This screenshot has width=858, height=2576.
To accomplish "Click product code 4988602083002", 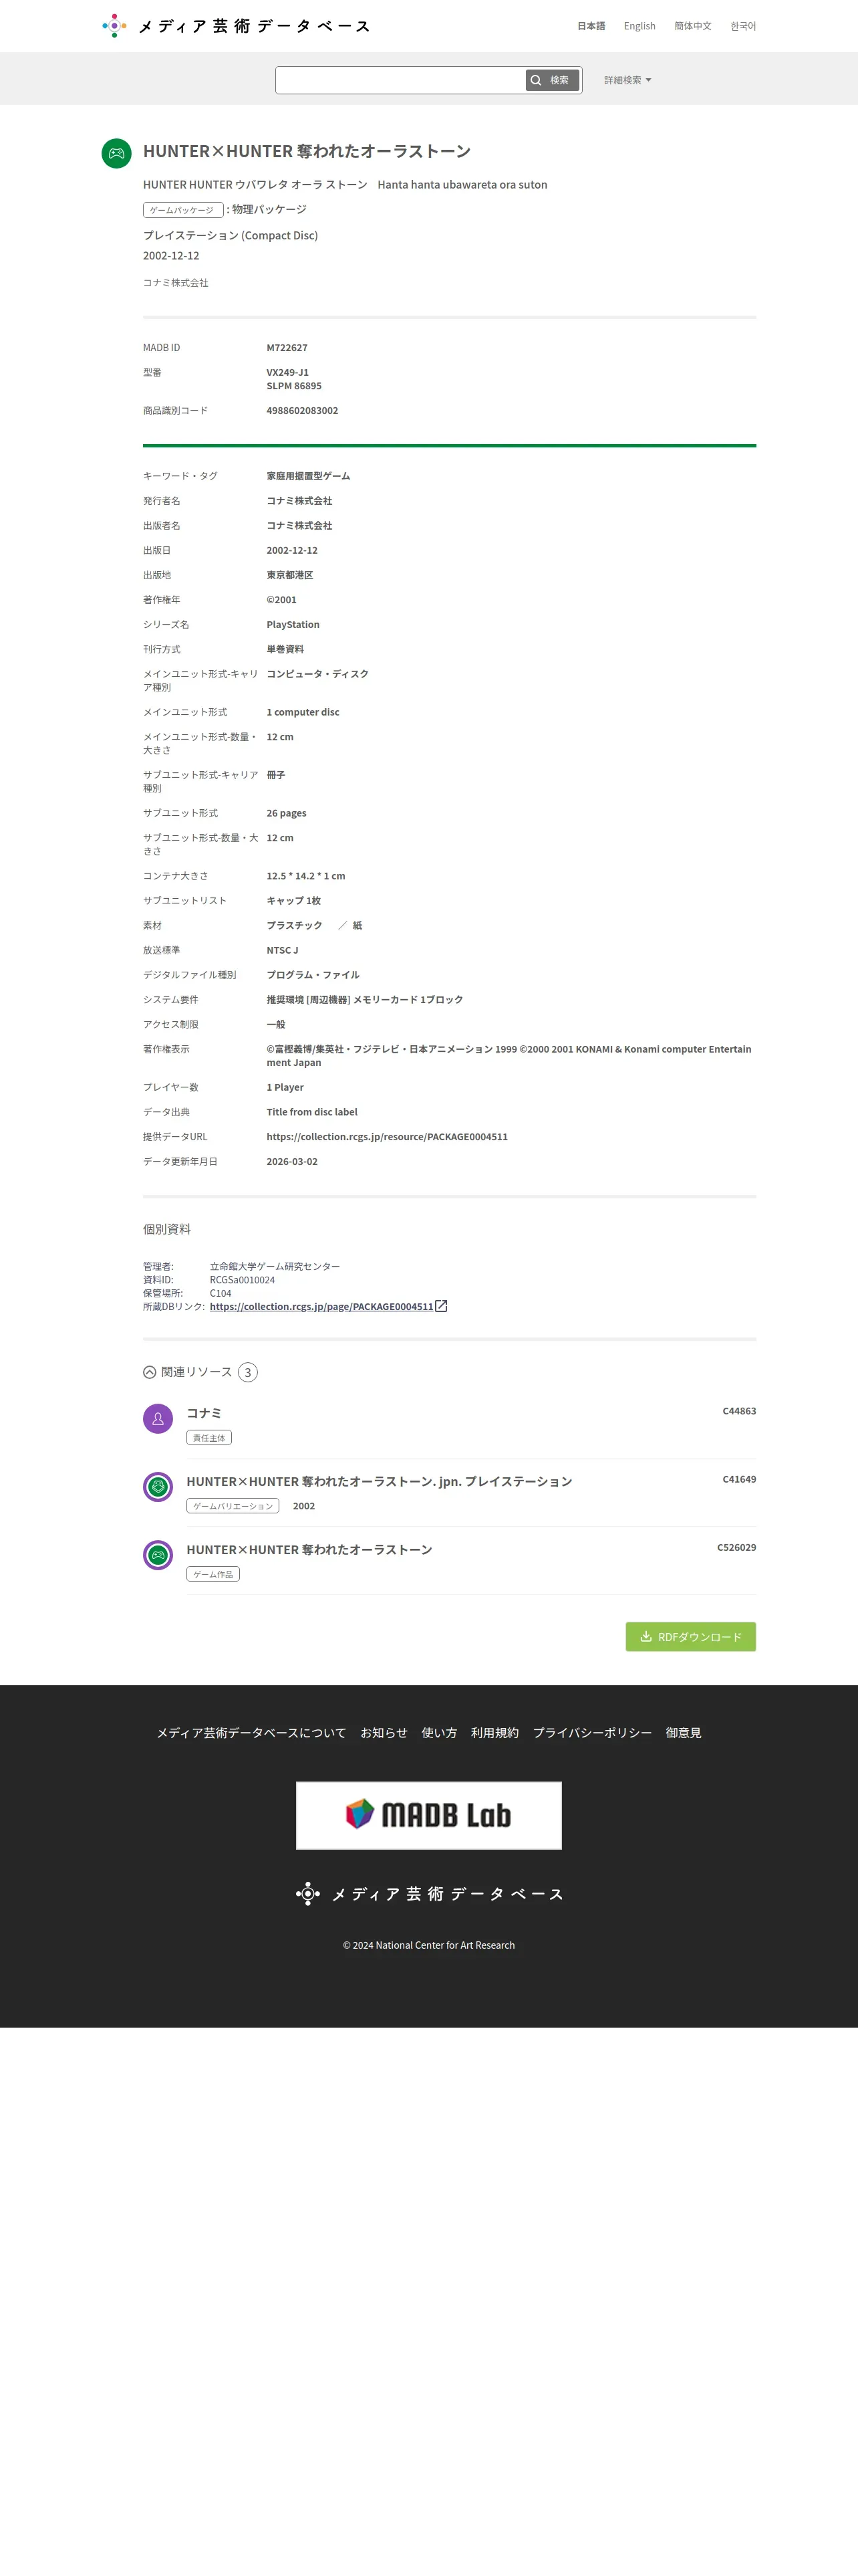I will pyautogui.click(x=303, y=411).
